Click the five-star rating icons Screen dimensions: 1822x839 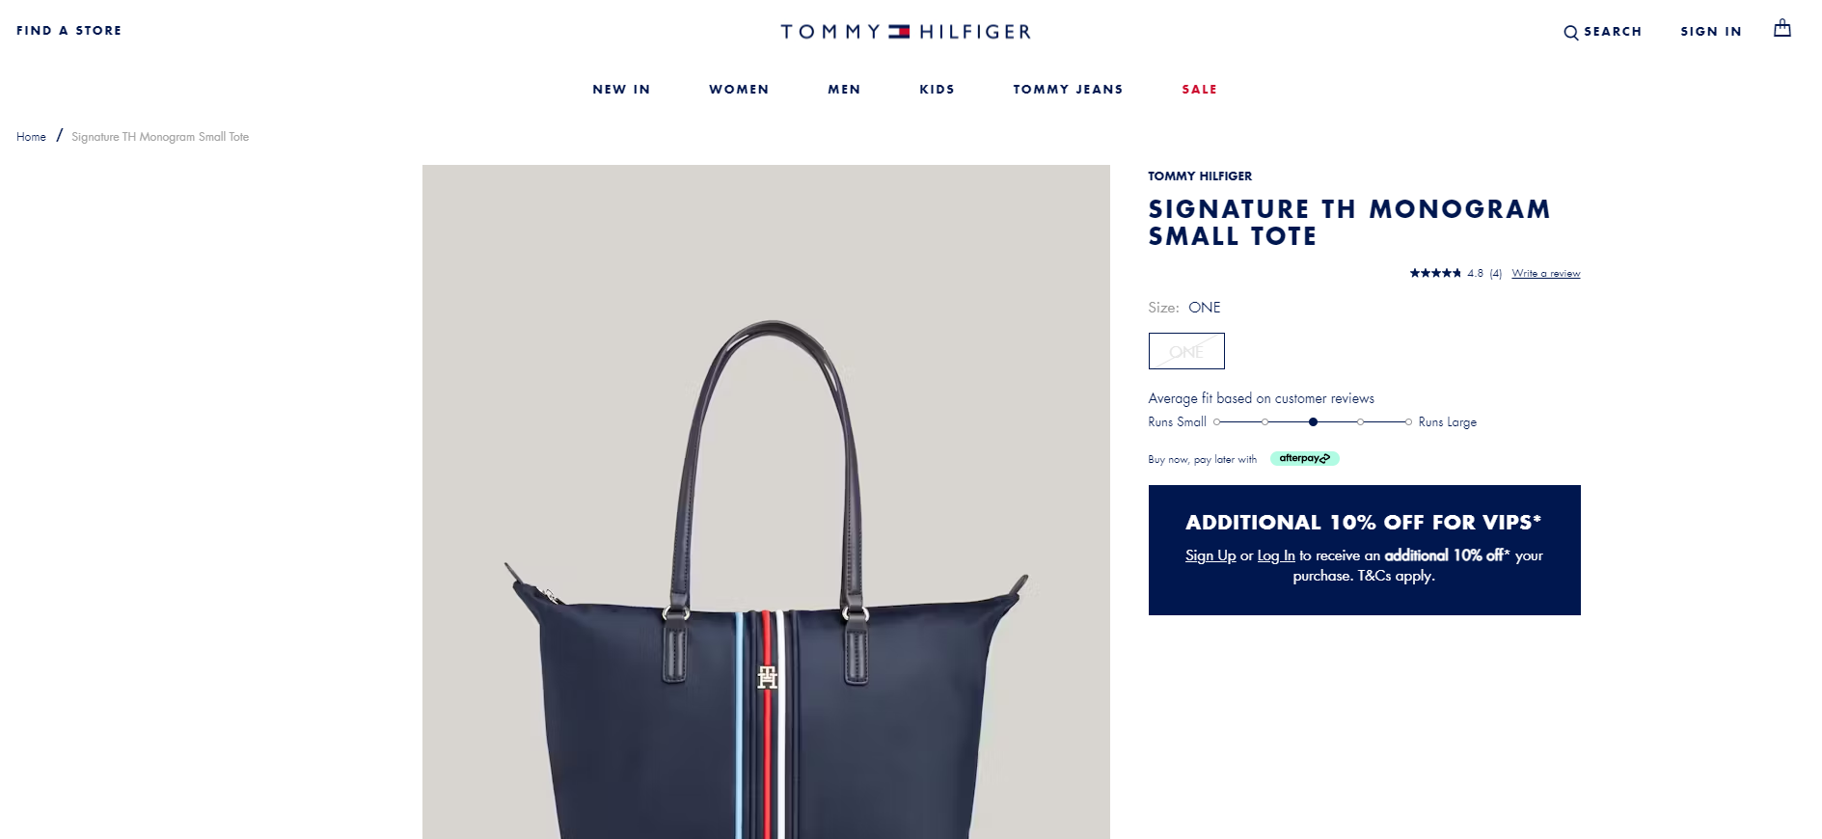(x=1435, y=273)
